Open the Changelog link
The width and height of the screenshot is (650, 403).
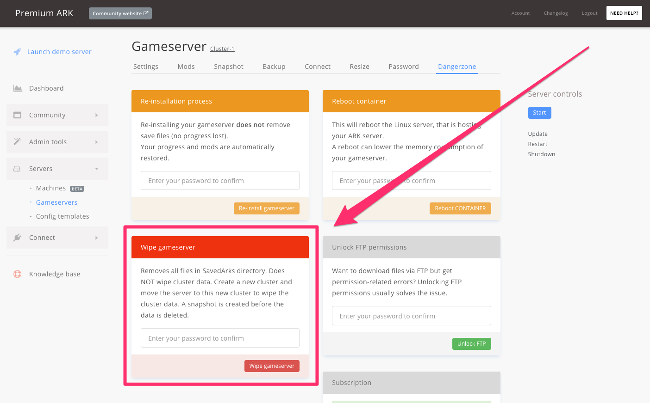[556, 13]
